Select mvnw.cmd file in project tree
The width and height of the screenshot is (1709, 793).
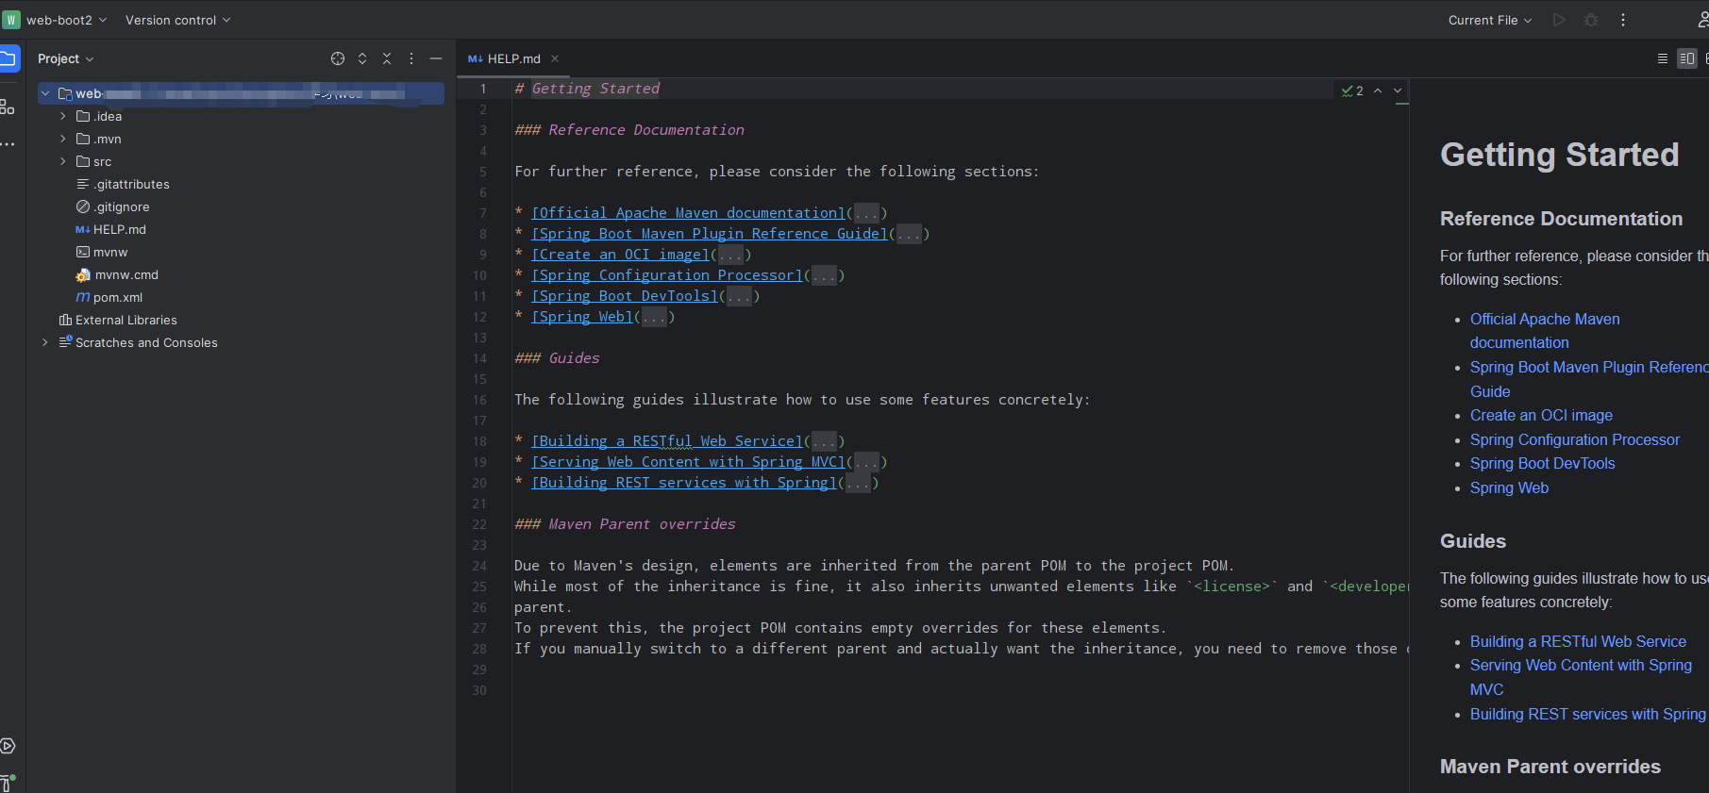coord(117,274)
